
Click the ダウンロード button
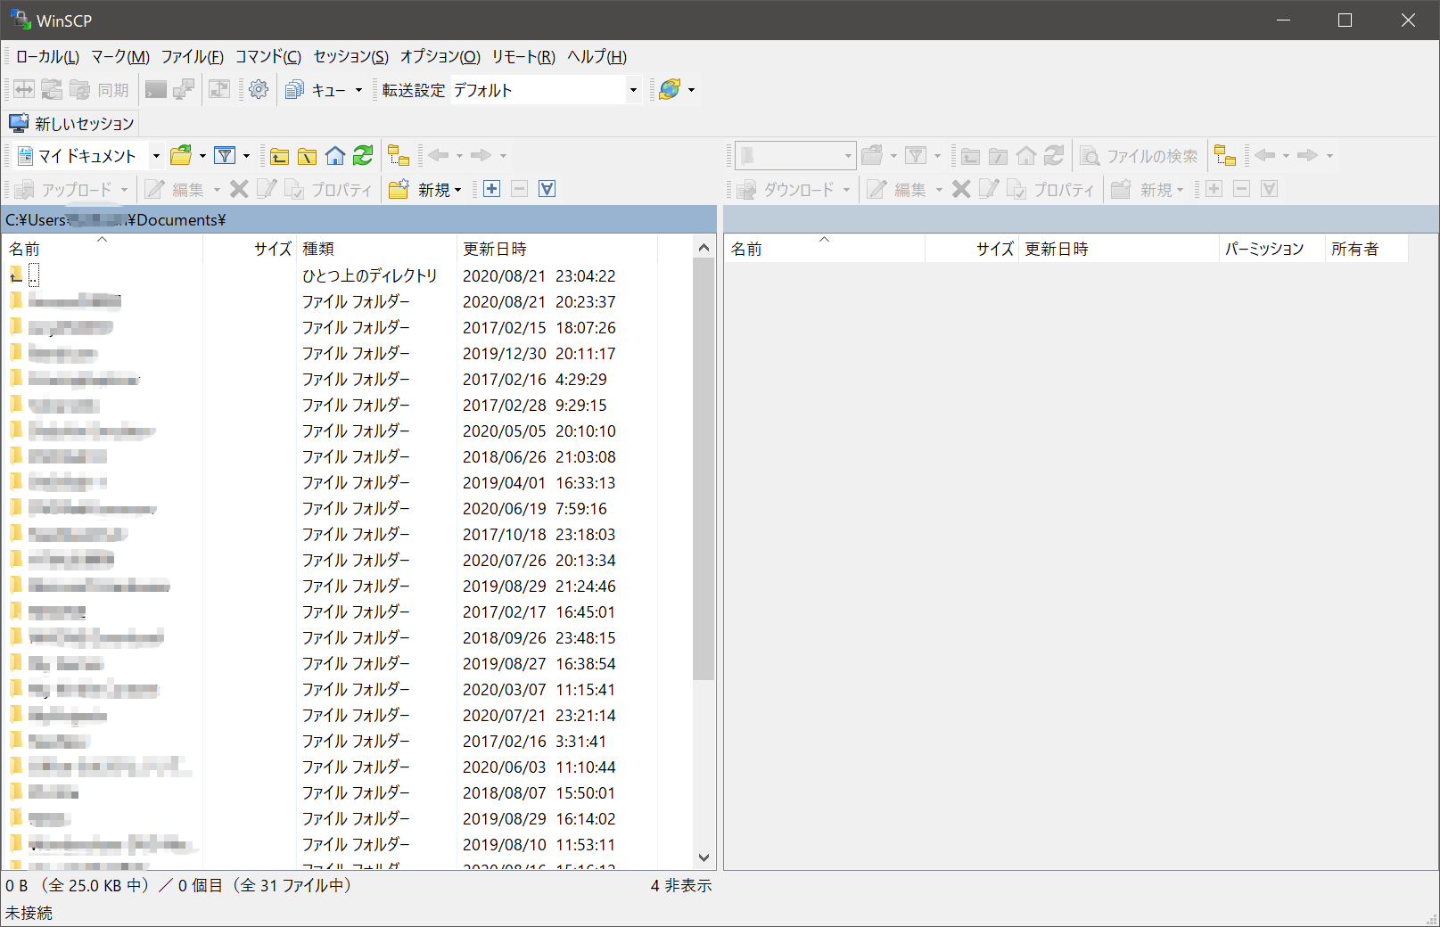pos(786,190)
